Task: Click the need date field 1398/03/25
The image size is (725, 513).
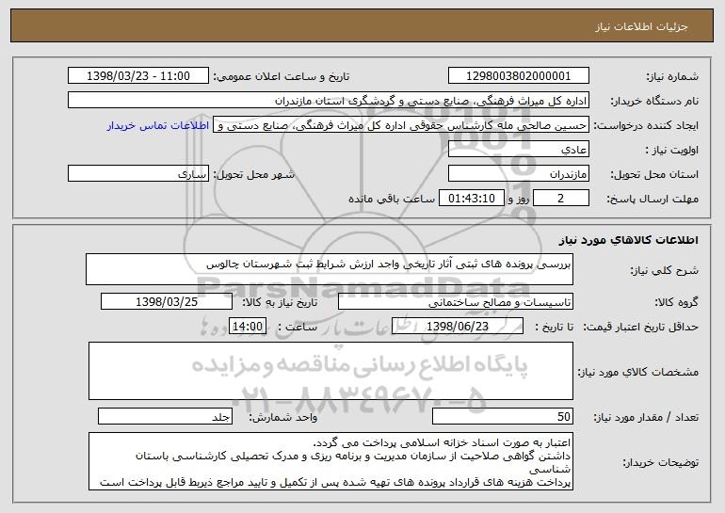Action: pos(167,302)
